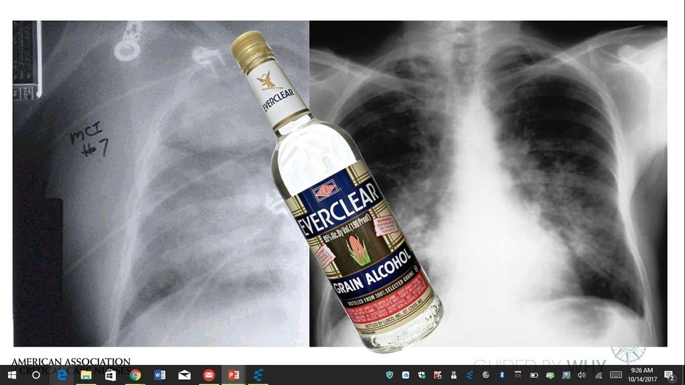Switch to PowerPoint taskbar icon
Viewport: 685px width, 385px height.
[233, 375]
